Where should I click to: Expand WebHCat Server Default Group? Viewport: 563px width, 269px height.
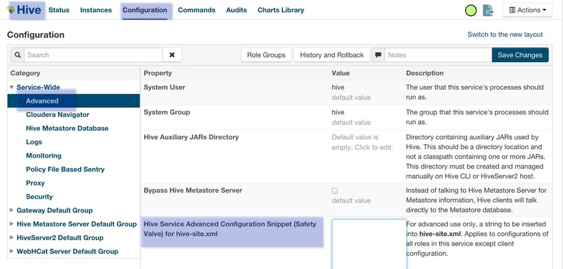[12, 252]
